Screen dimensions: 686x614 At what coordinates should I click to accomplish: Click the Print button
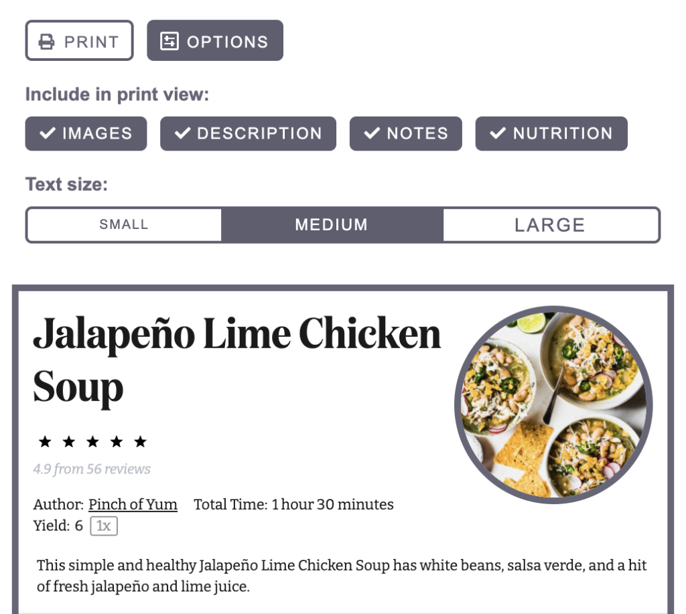click(x=79, y=40)
